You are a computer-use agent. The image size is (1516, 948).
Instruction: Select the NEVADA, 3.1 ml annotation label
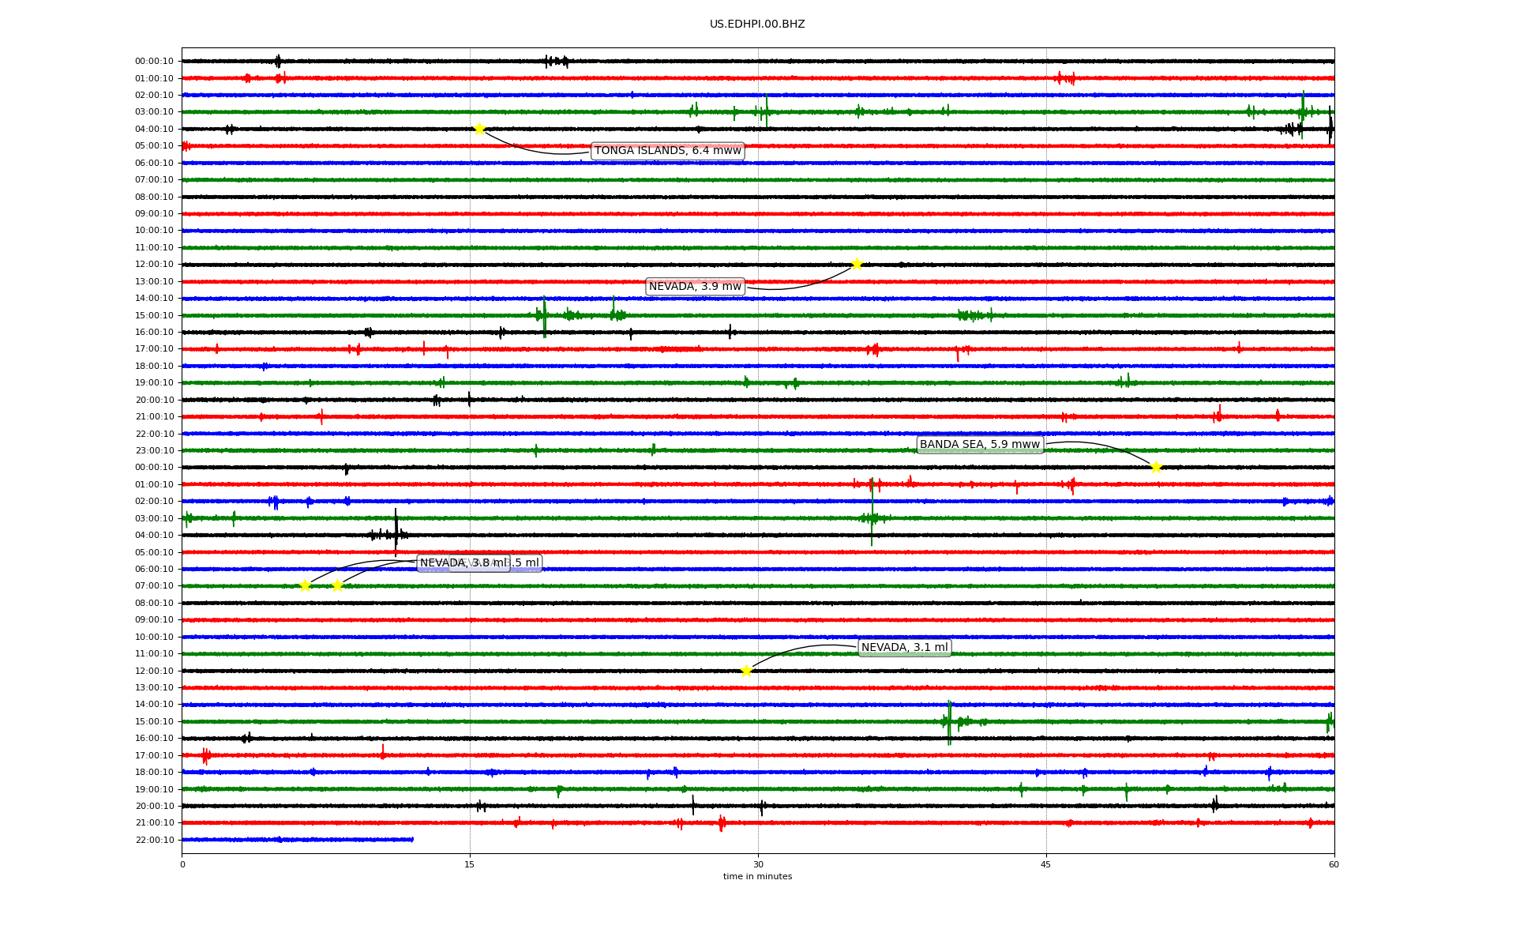click(x=905, y=648)
